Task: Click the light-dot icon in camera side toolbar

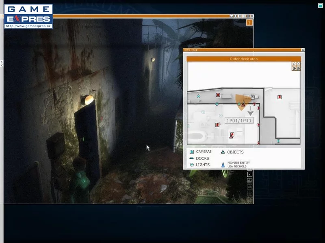Action: pos(249,175)
